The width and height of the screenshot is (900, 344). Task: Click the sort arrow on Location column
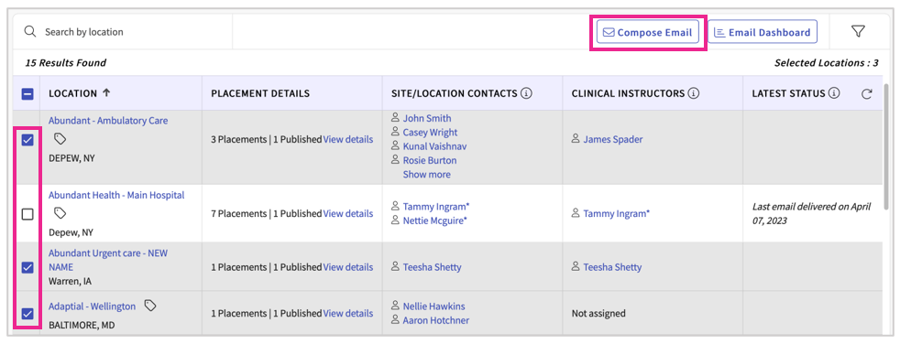106,93
